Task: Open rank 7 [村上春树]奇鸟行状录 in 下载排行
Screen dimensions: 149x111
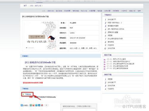Action: [x=115, y=38]
